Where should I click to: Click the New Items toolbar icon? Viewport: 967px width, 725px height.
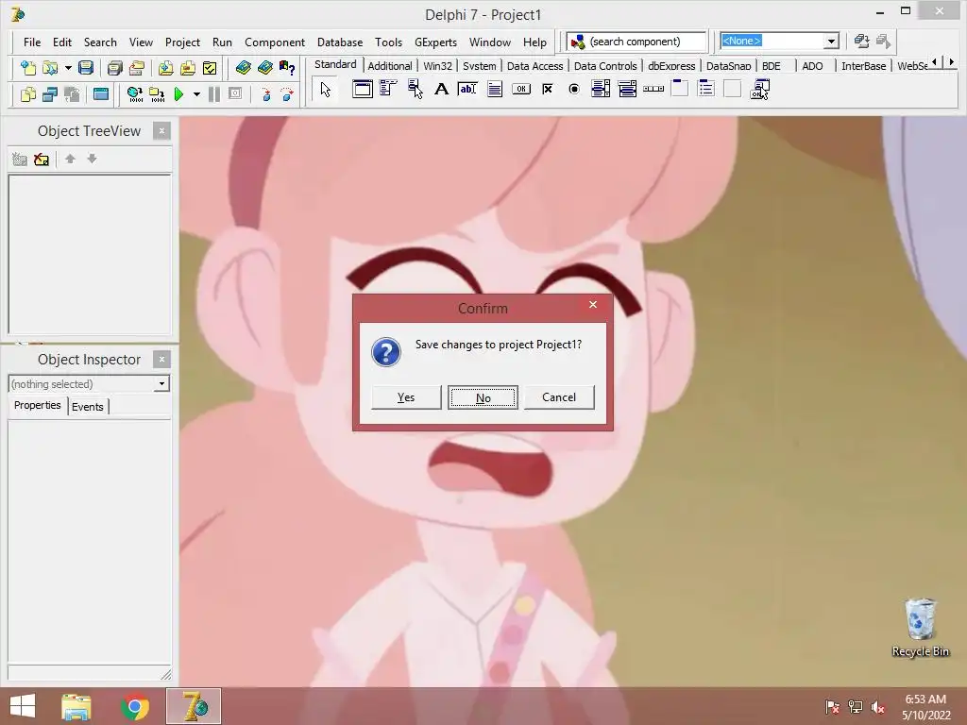point(27,67)
